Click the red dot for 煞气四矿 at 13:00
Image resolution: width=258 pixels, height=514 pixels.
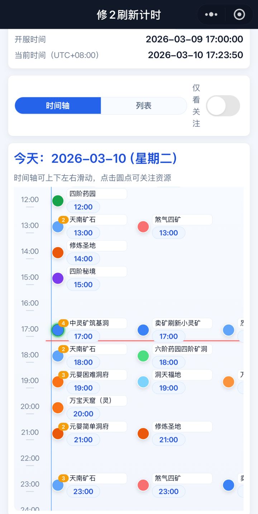143,227
